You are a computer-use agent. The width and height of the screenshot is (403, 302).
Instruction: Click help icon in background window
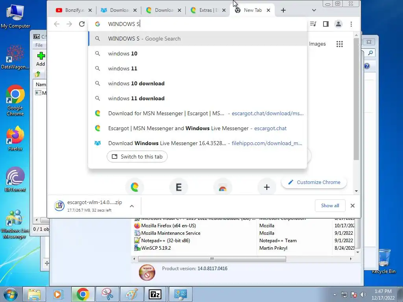(367, 66)
